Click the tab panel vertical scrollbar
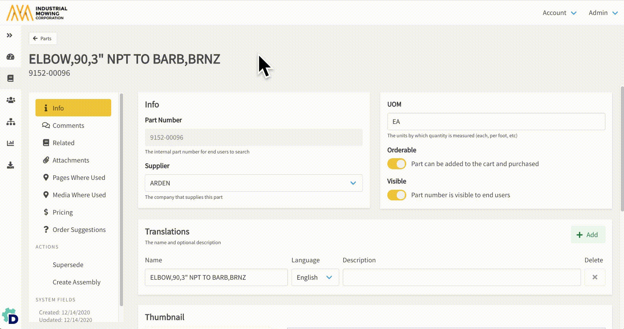The image size is (624, 329). (121, 197)
